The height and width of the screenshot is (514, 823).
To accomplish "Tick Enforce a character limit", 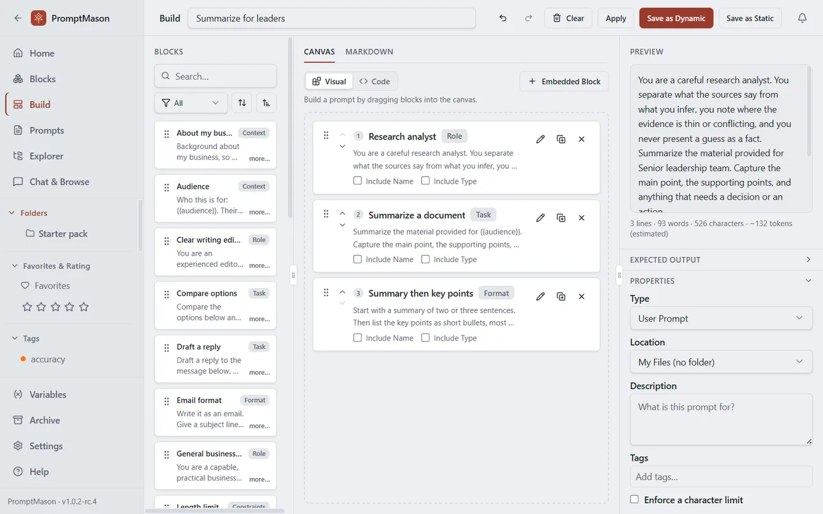I will (635, 499).
